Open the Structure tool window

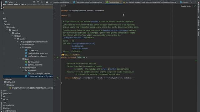[1, 94]
